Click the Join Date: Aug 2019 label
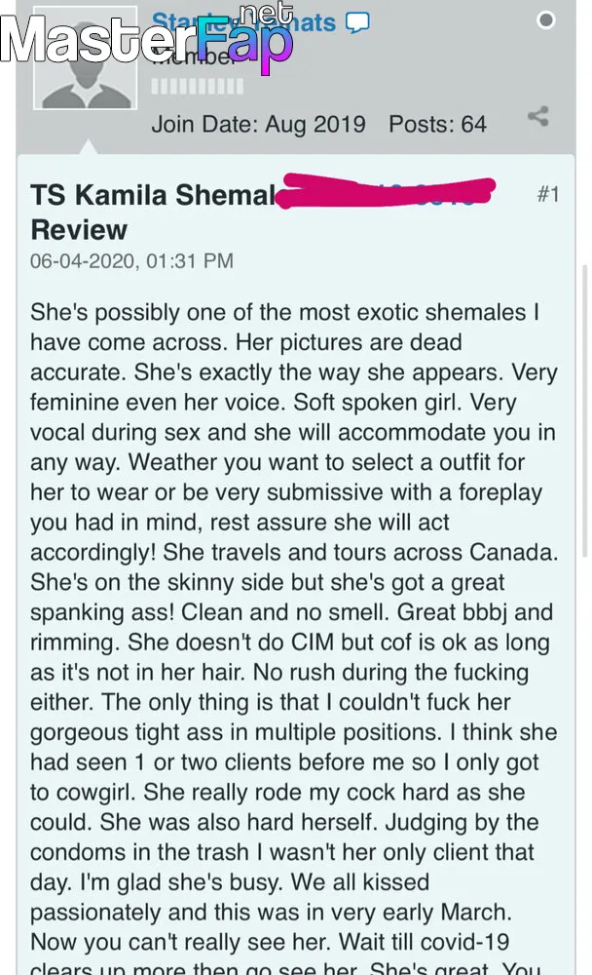 258,124
